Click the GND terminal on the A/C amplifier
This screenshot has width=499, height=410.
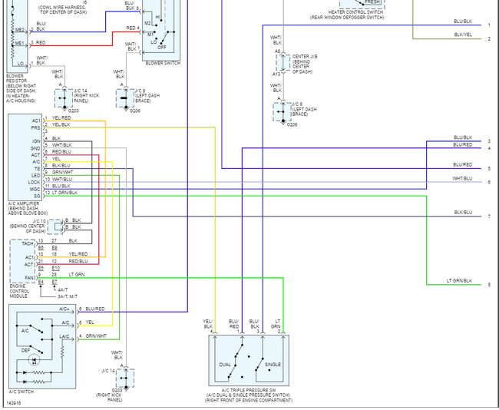(x=35, y=148)
